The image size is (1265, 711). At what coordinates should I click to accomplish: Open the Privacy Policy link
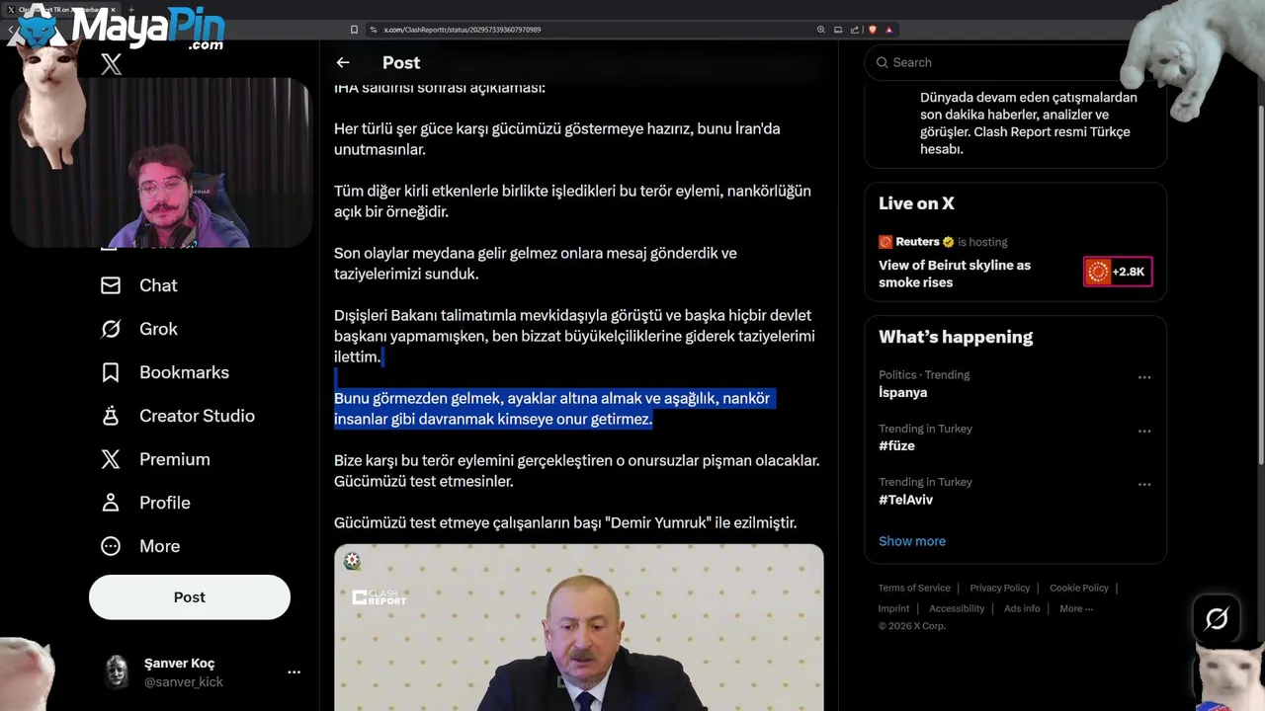[x=1000, y=588]
